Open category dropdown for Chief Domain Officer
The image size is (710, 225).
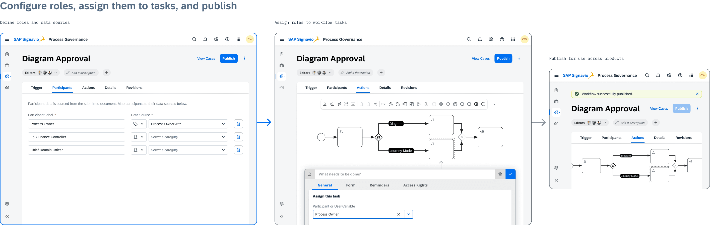188,150
